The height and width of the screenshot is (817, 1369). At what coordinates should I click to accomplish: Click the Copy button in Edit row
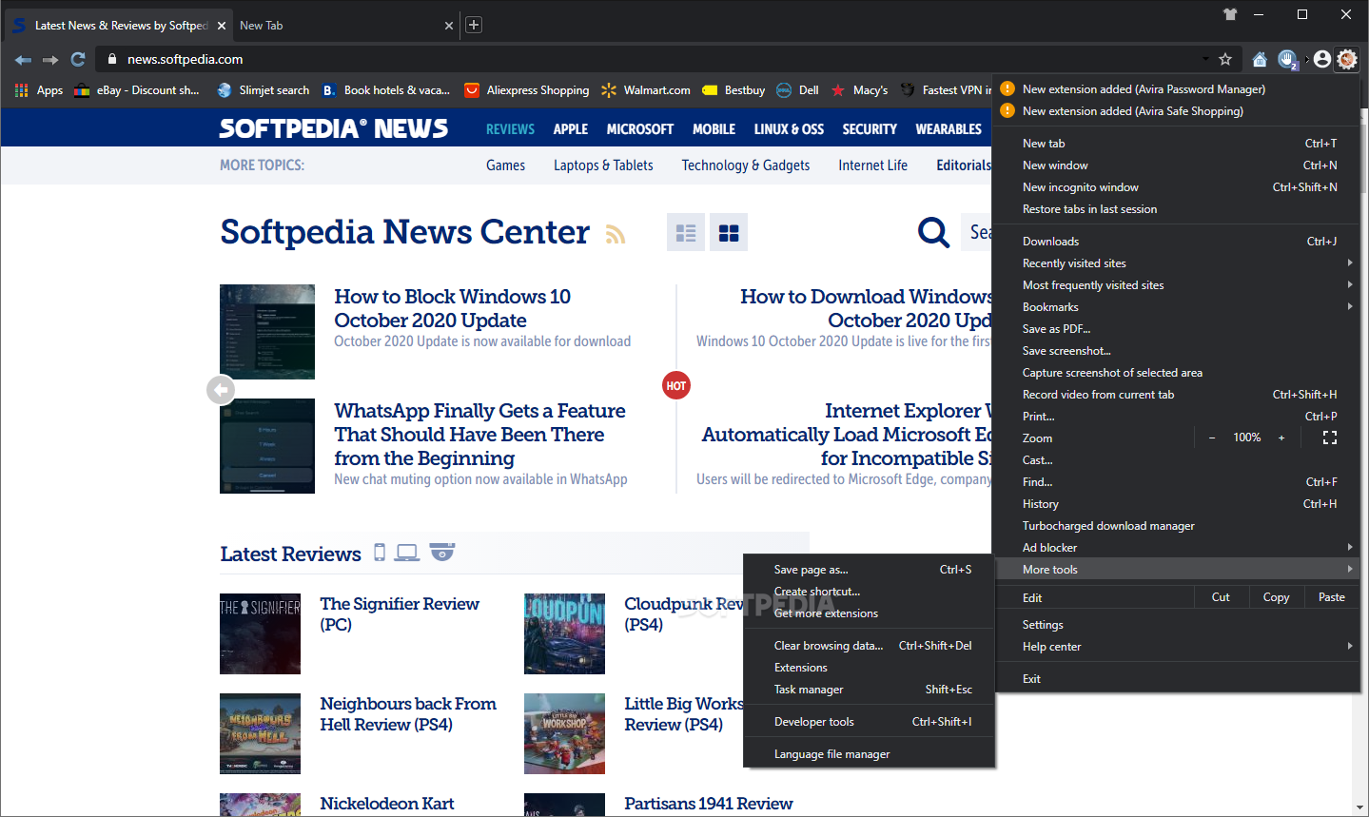click(x=1276, y=597)
